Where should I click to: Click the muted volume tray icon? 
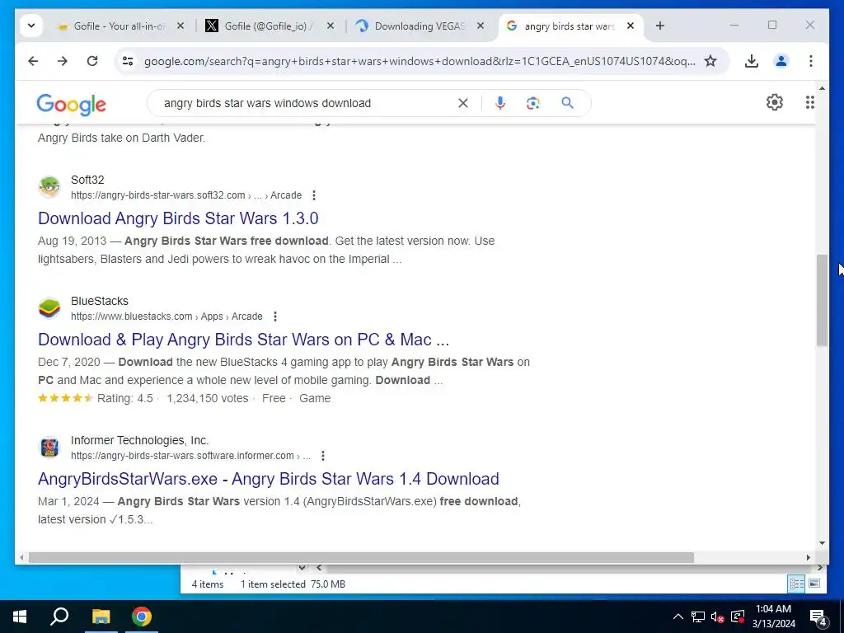coord(717,617)
